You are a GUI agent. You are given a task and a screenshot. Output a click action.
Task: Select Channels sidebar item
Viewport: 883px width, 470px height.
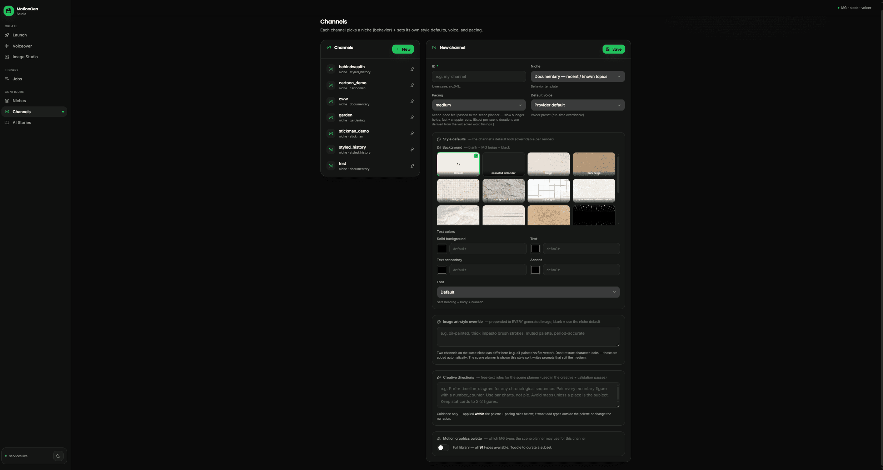point(34,112)
